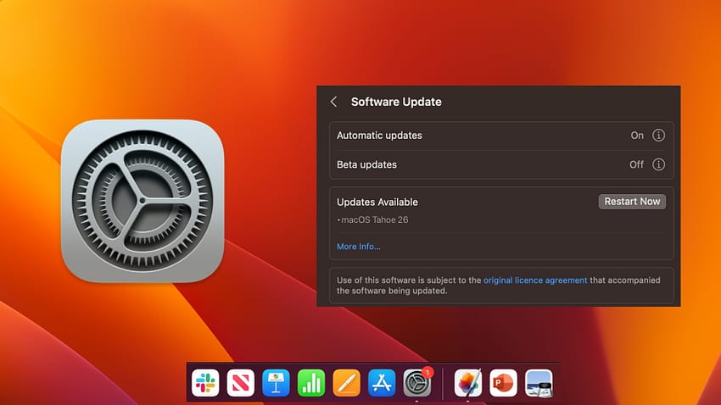The height and width of the screenshot is (405, 721).
Task: Launch Pixelmator Pro from dock
Action: [468, 382]
